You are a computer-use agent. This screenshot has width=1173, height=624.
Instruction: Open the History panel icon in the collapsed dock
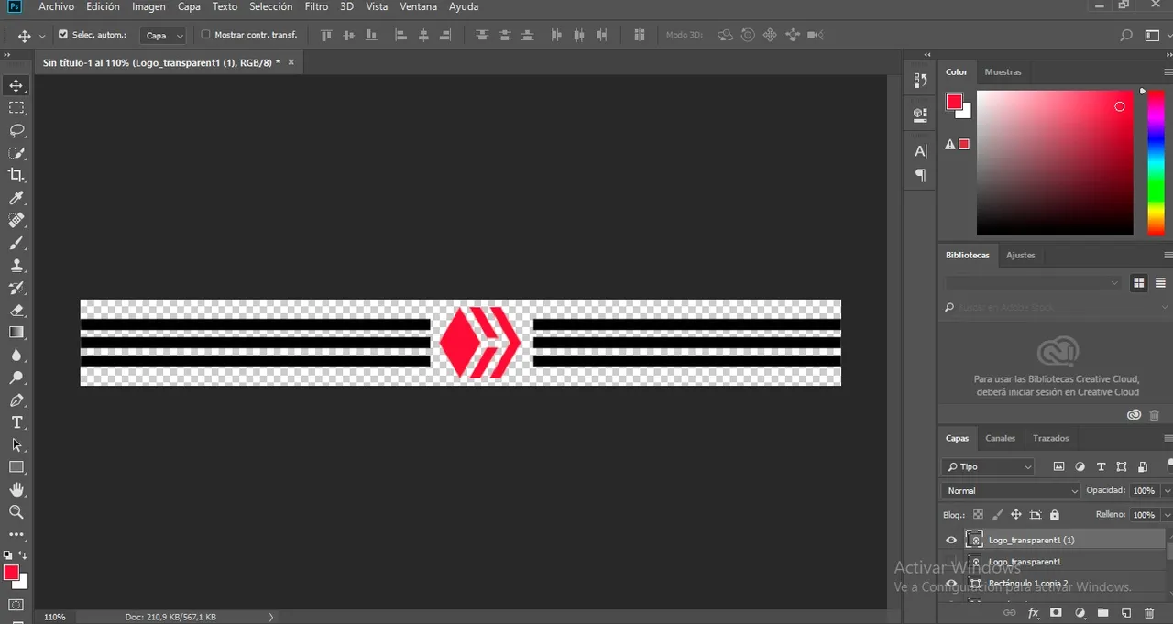(x=921, y=81)
